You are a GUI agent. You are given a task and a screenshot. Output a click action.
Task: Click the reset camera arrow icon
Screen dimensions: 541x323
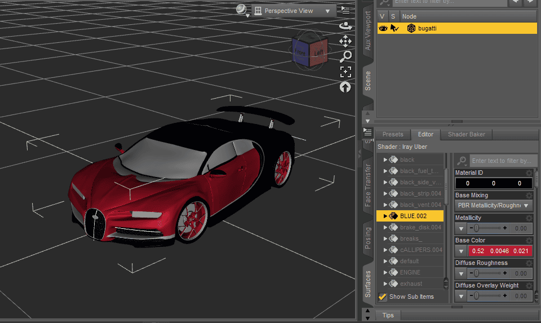(x=345, y=87)
